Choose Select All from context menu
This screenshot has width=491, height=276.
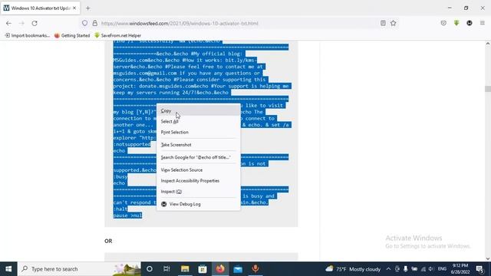pyautogui.click(x=198, y=121)
